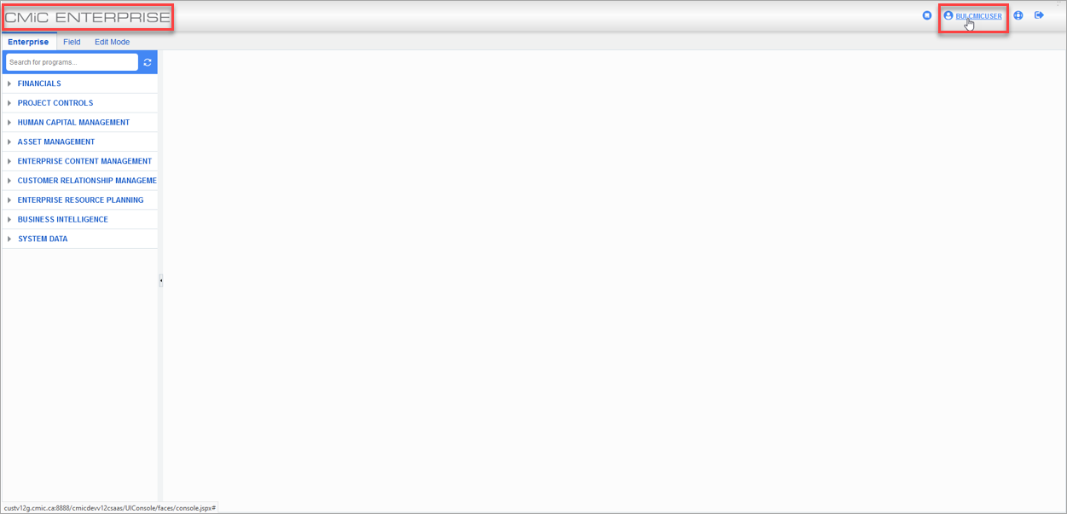Open the help lifebuoy icon

1018,15
